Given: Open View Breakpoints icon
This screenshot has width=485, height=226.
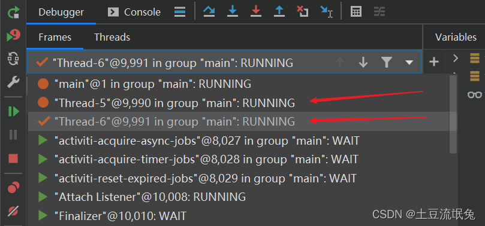Looking at the screenshot, I should point(13,187).
